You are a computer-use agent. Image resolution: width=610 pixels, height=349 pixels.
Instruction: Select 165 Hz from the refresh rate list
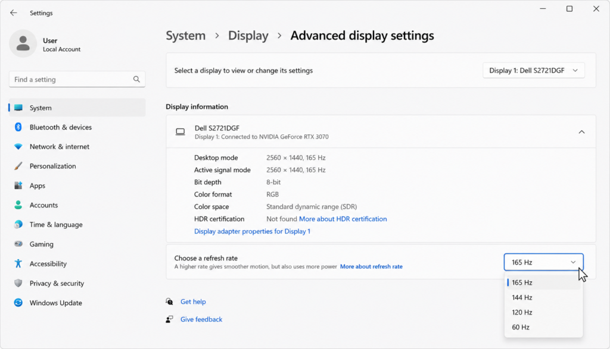pyautogui.click(x=543, y=282)
